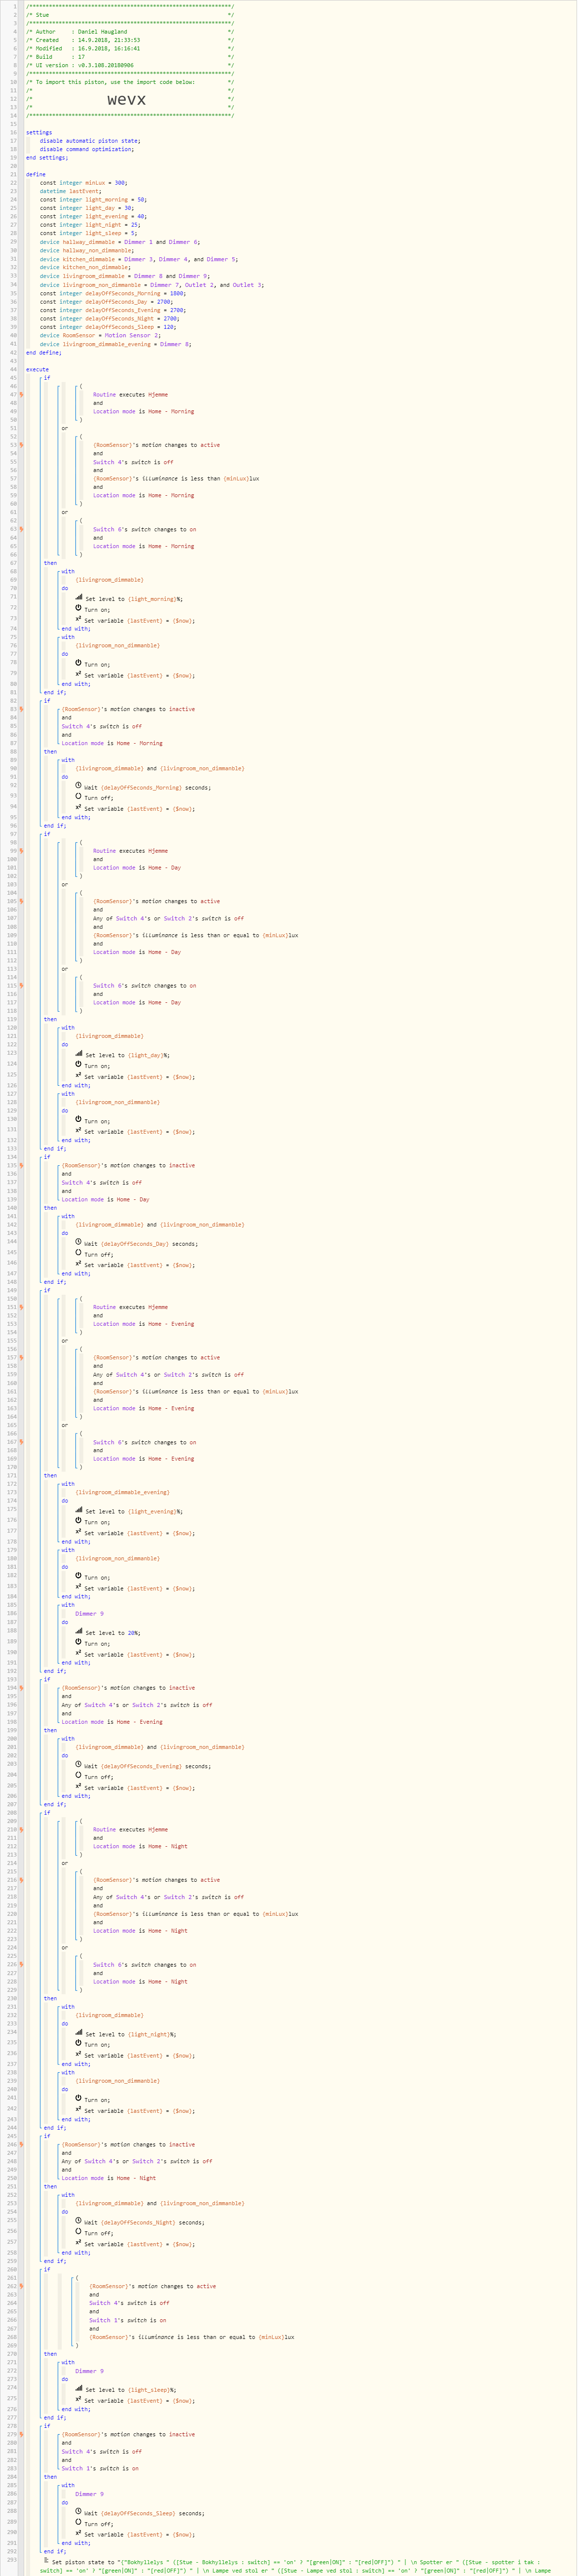Click the author name "Daniel Haugland"
The width and height of the screenshot is (581, 2576).
pos(103,32)
